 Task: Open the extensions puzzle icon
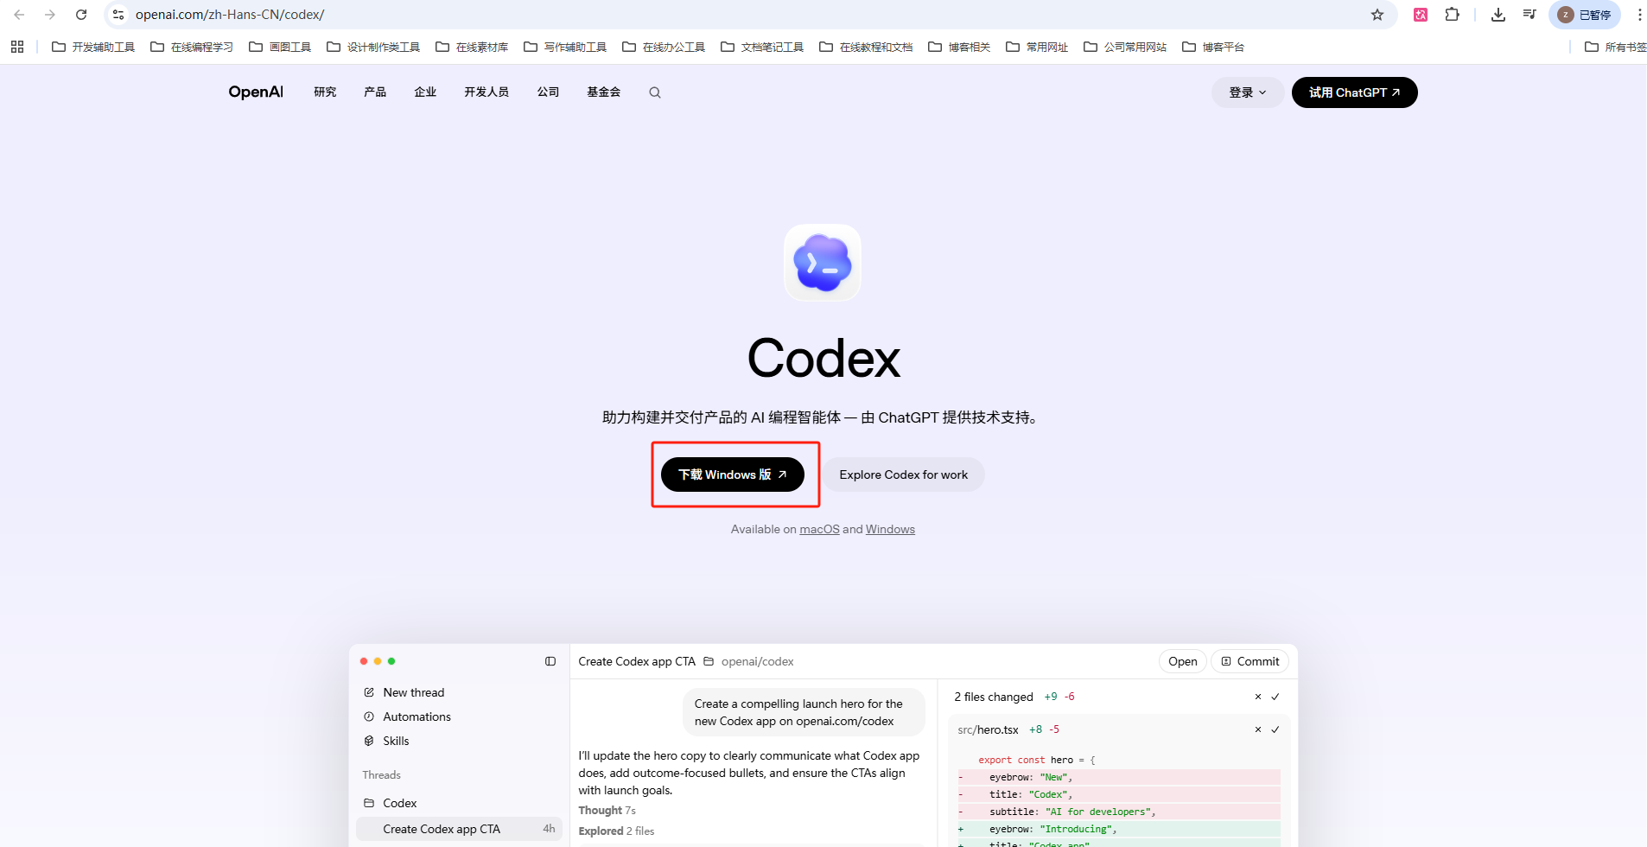coord(1453,15)
